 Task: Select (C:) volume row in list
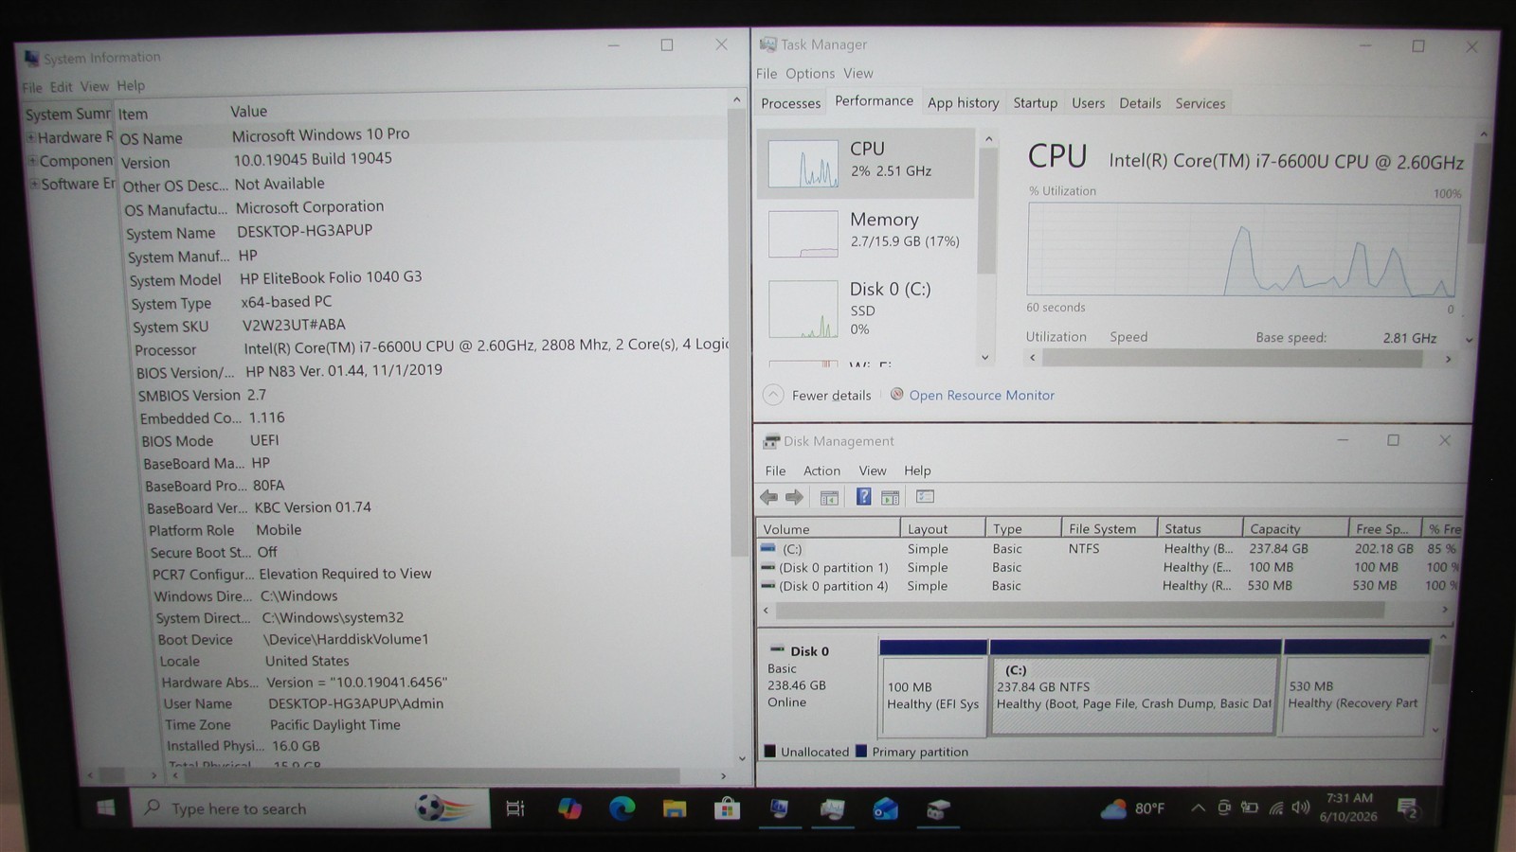click(1109, 548)
